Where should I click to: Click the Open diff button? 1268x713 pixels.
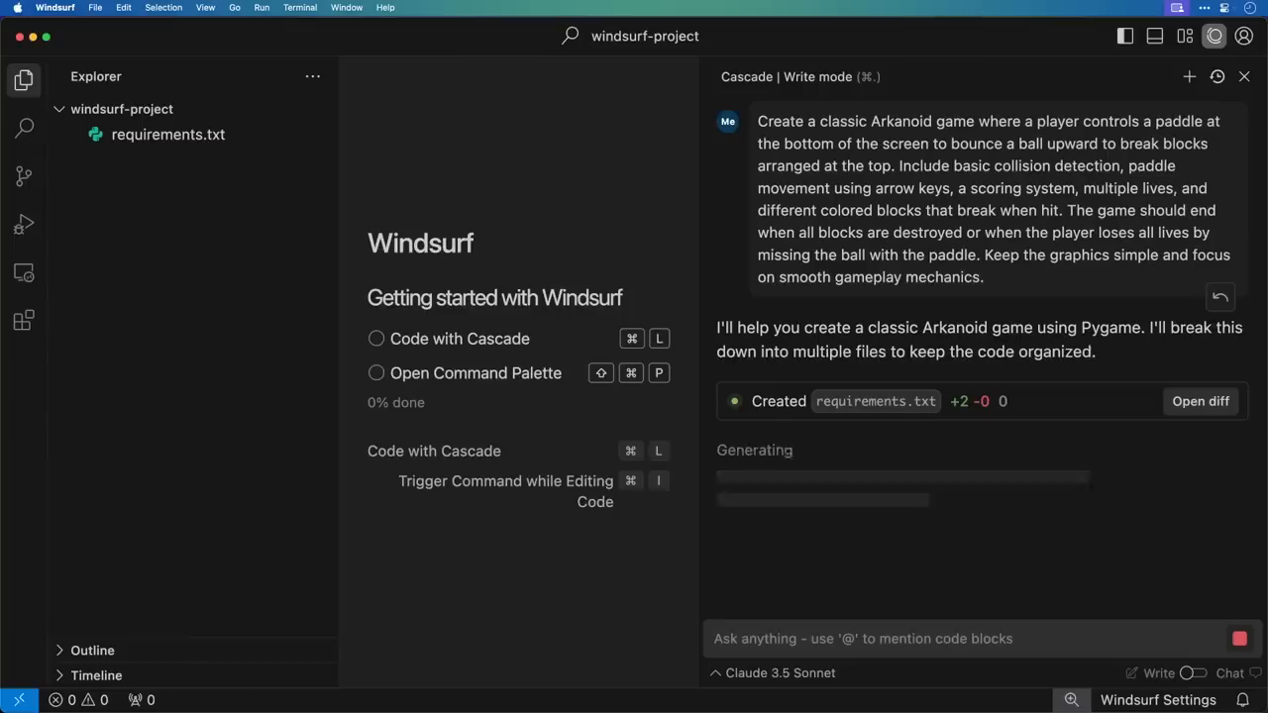click(x=1201, y=401)
